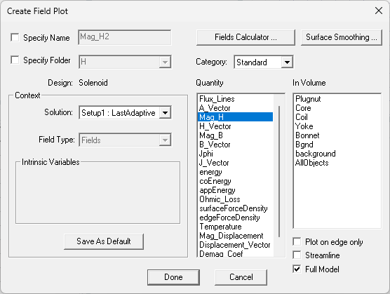Open the Specify Folder H dropdown arrow
The width and height of the screenshot is (390, 294).
coord(165,62)
